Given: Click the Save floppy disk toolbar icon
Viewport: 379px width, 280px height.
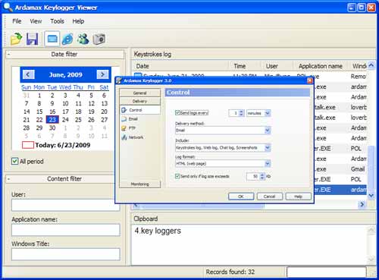Looking at the screenshot, I should click(x=33, y=39).
